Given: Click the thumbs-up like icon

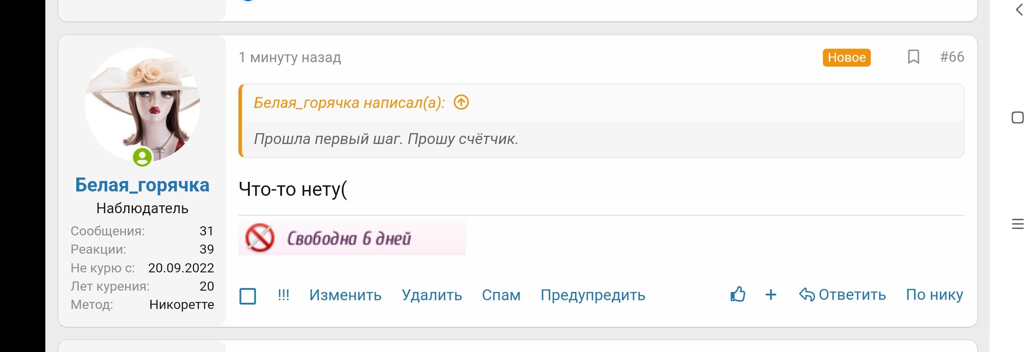Looking at the screenshot, I should (x=737, y=295).
